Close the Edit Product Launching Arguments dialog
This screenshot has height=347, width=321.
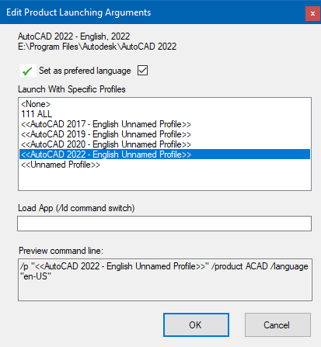[x=312, y=13]
